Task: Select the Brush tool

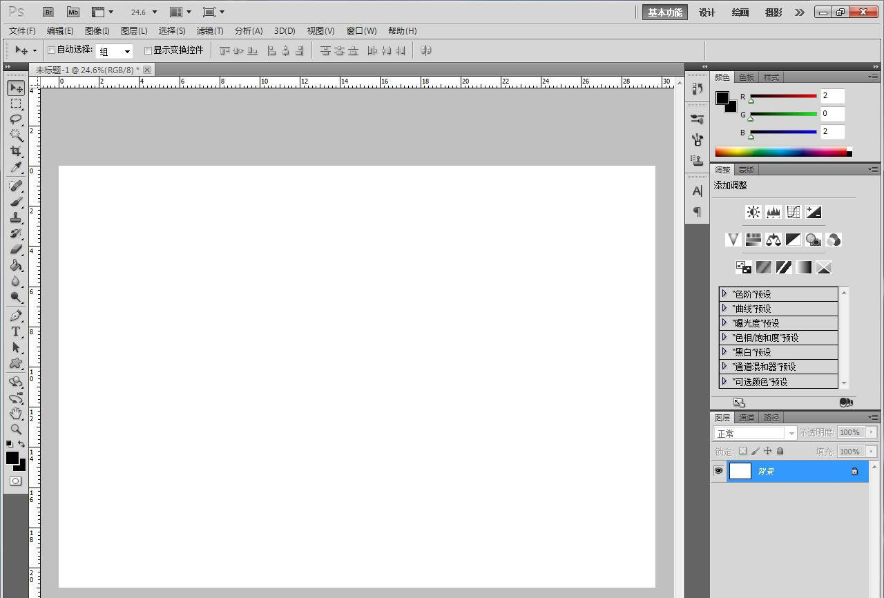Action: point(16,202)
